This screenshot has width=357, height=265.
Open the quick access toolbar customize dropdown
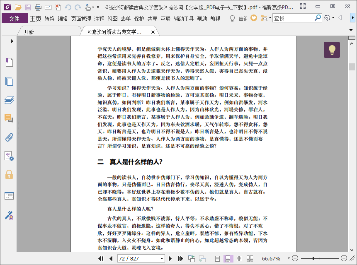point(98,7)
